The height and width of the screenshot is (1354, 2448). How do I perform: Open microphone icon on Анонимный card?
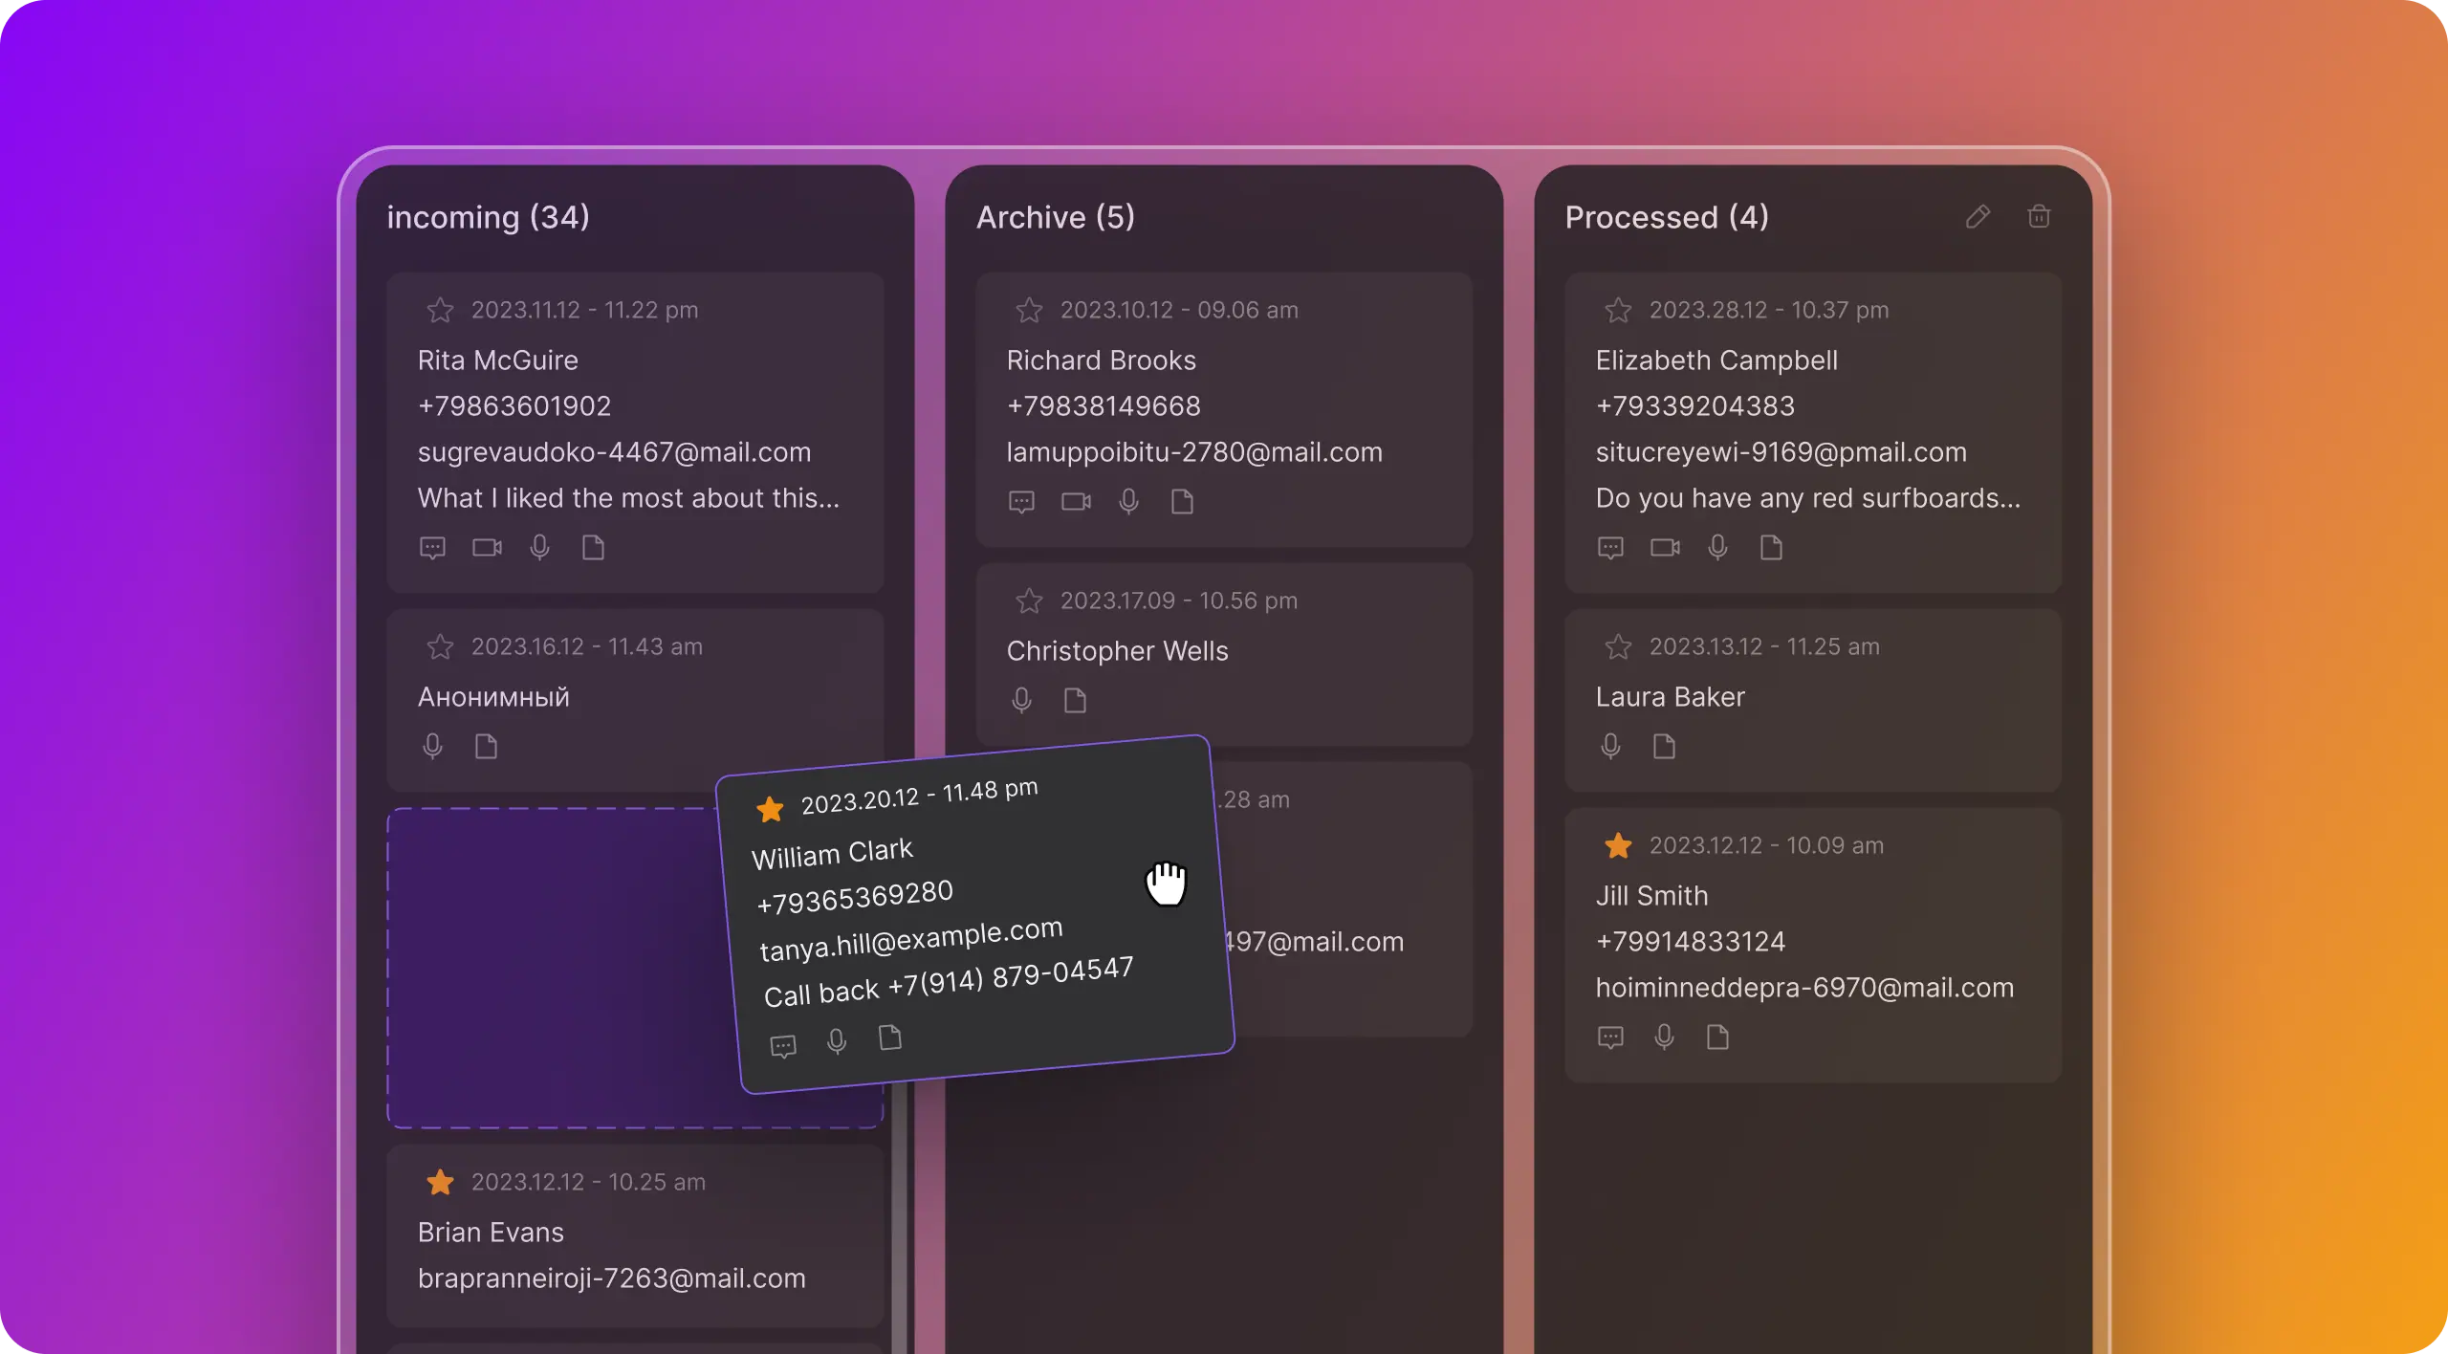click(x=432, y=746)
